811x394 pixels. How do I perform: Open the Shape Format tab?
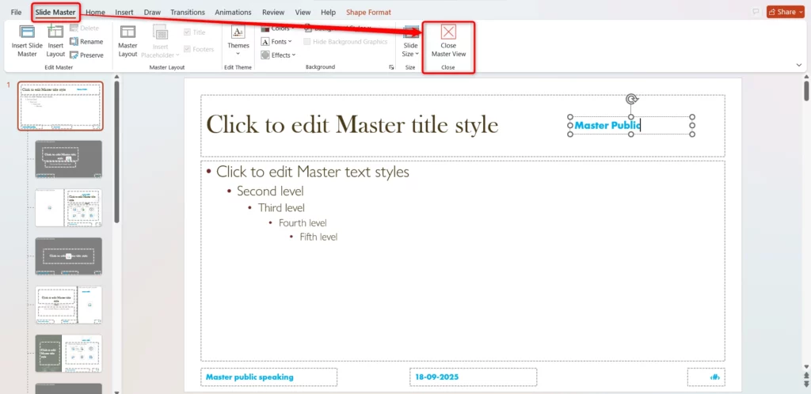[x=368, y=12]
